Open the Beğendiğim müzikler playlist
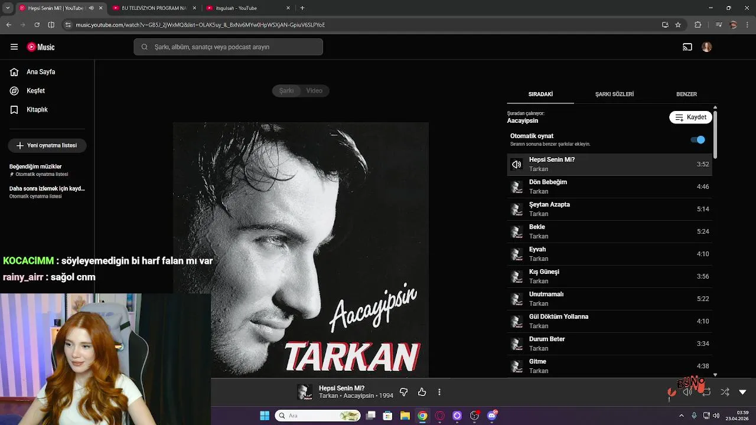756x425 pixels. (47, 170)
